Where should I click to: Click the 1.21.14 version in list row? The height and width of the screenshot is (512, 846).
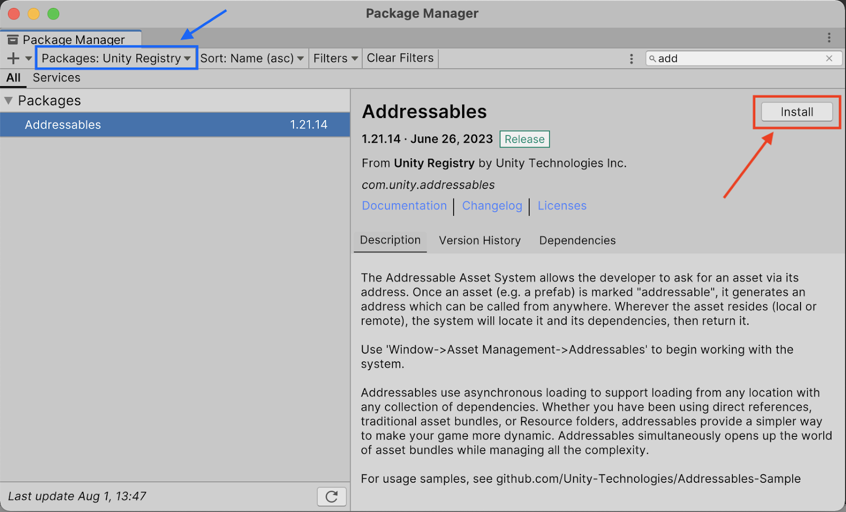(x=309, y=125)
